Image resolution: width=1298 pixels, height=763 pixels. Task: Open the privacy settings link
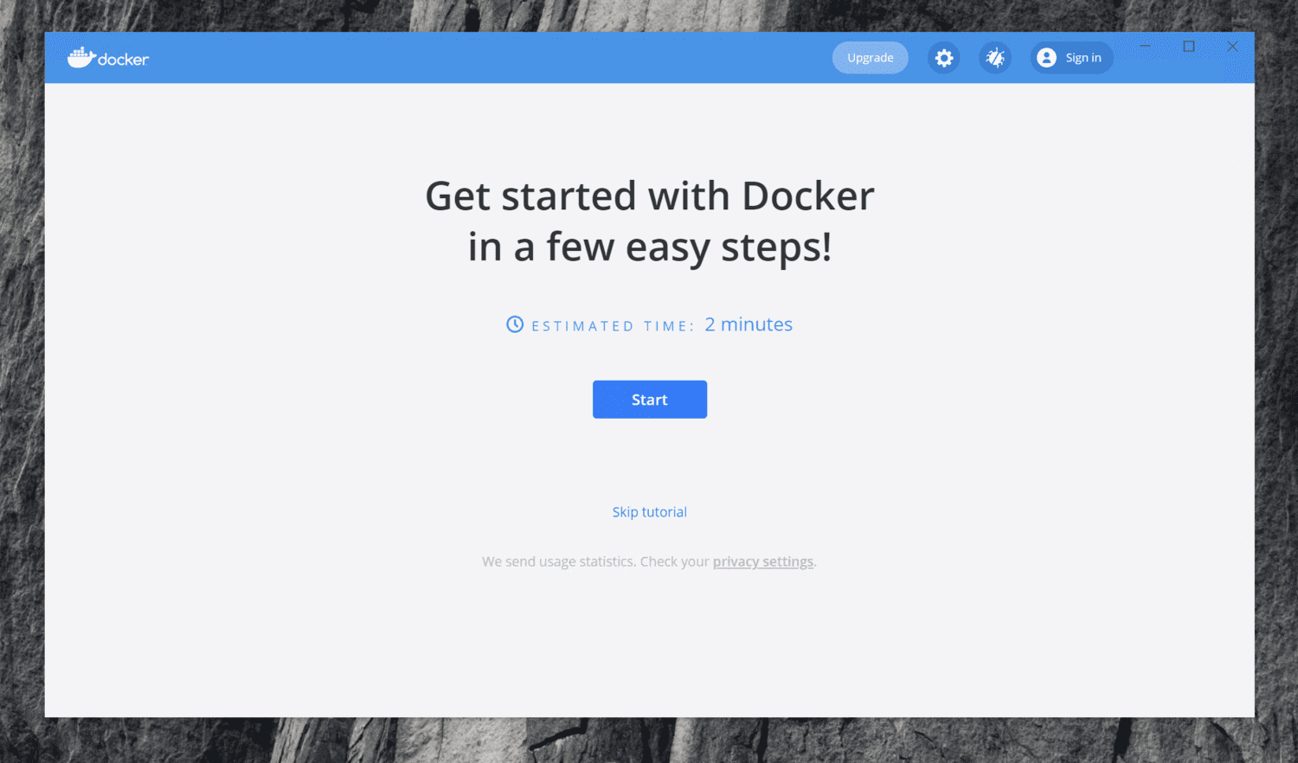click(x=763, y=561)
